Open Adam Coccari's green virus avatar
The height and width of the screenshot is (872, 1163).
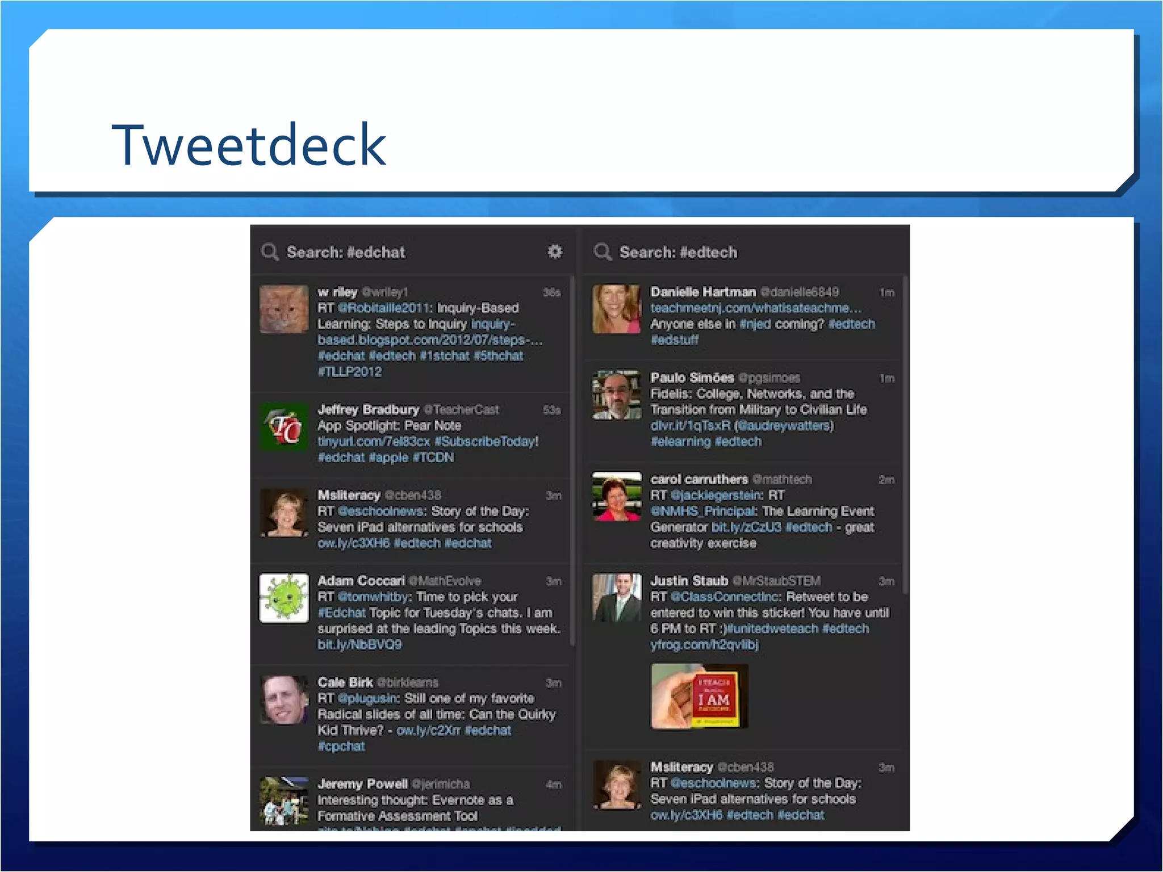click(284, 598)
